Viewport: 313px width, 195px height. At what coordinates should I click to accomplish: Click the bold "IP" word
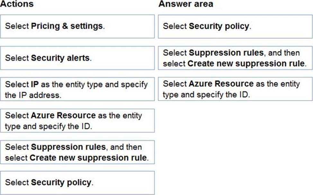[35, 84]
